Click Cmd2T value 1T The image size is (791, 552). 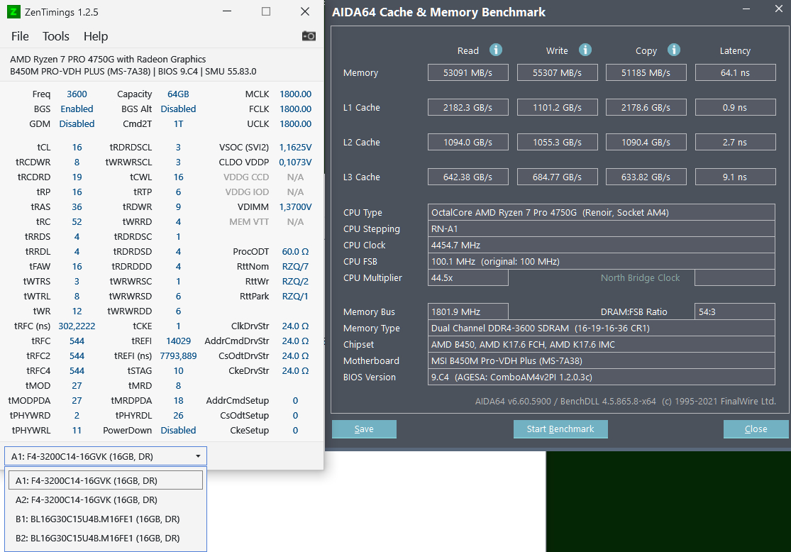[178, 123]
